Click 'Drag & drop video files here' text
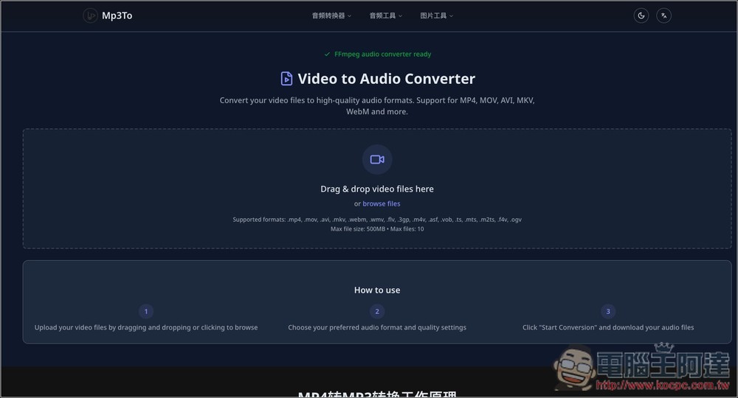The width and height of the screenshot is (738, 398). pos(377,189)
